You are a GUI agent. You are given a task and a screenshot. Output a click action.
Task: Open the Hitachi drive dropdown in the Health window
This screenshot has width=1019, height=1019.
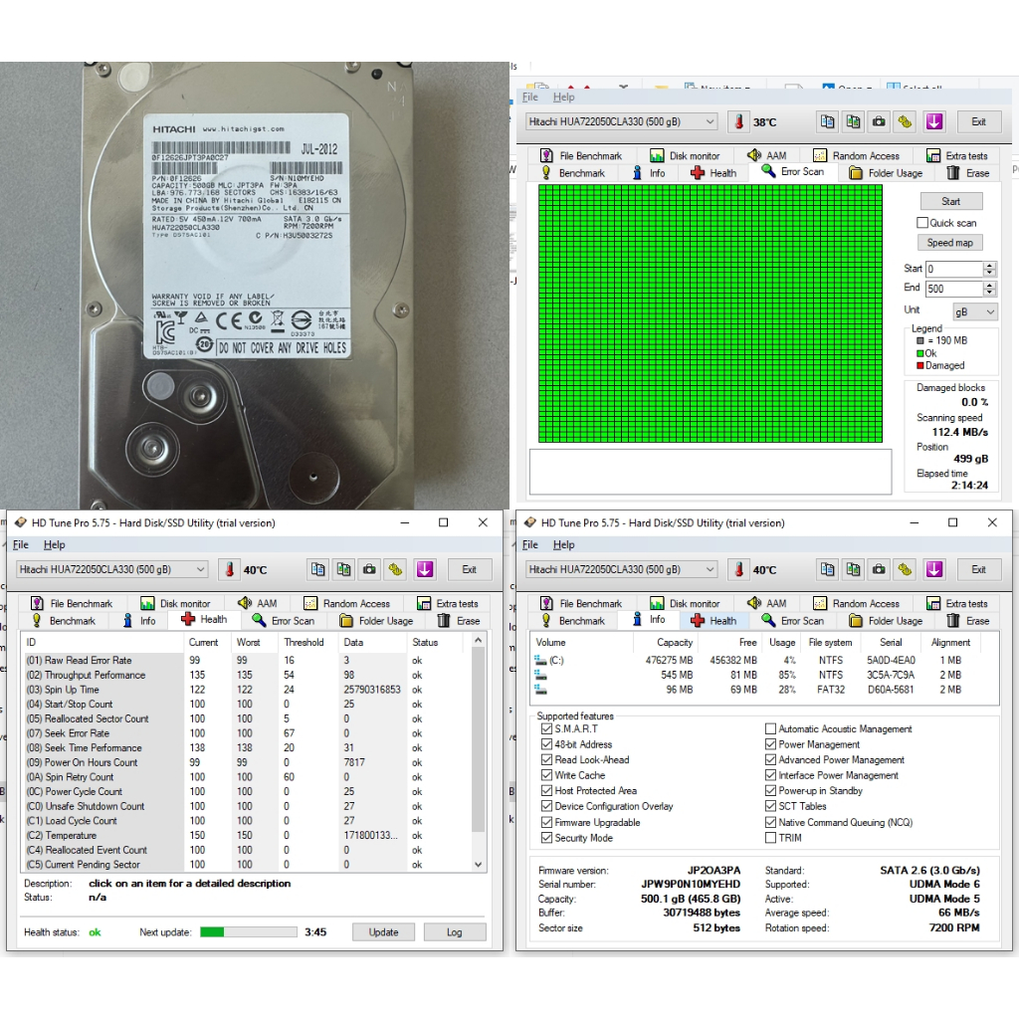[200, 569]
